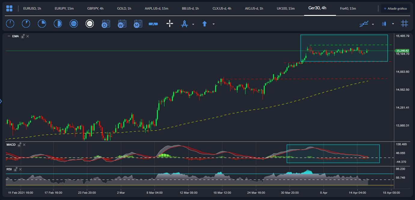Screen dimensions: 415x200
Task: Expand the chart type dropdown arrow
Action: point(393,24)
